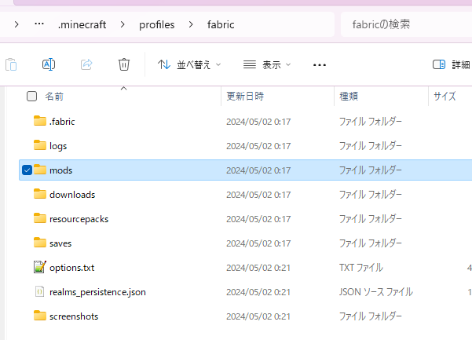Screen dimensions: 472x340
Task: Click the fabricの検索 search box
Action: [406, 24]
